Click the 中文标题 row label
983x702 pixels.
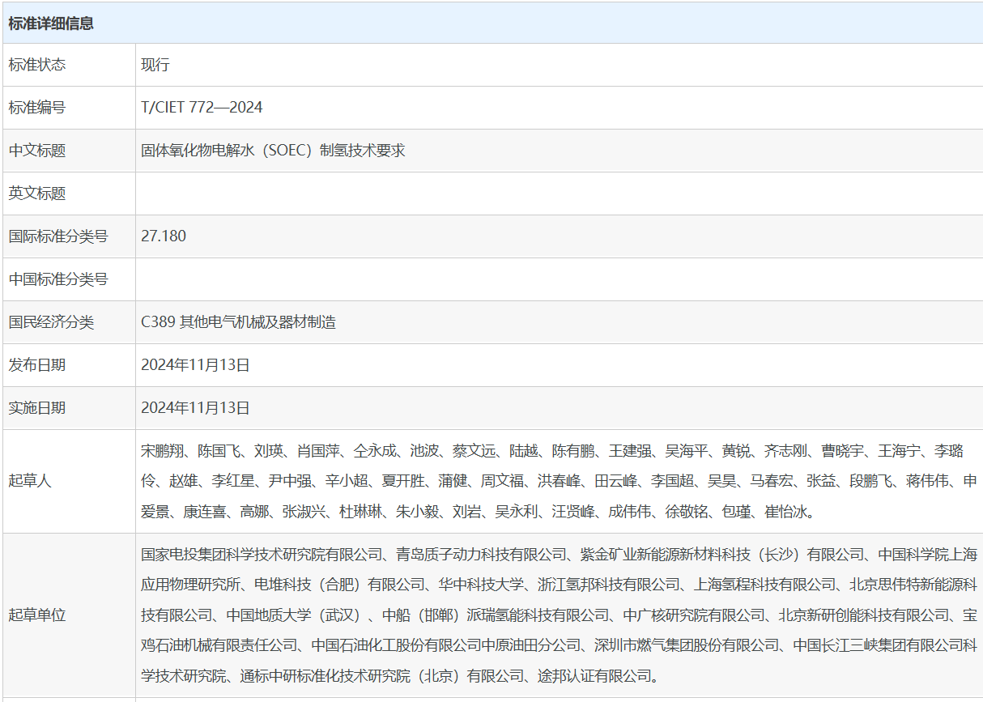tap(37, 151)
